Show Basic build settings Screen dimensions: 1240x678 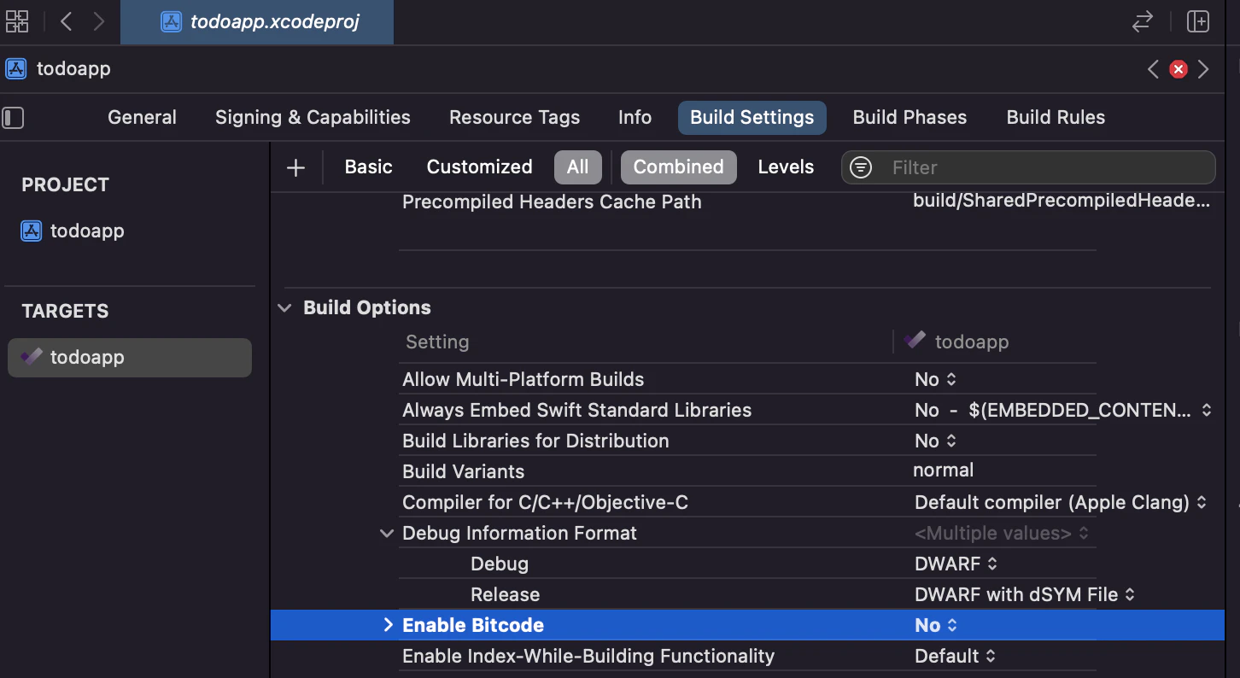click(368, 167)
